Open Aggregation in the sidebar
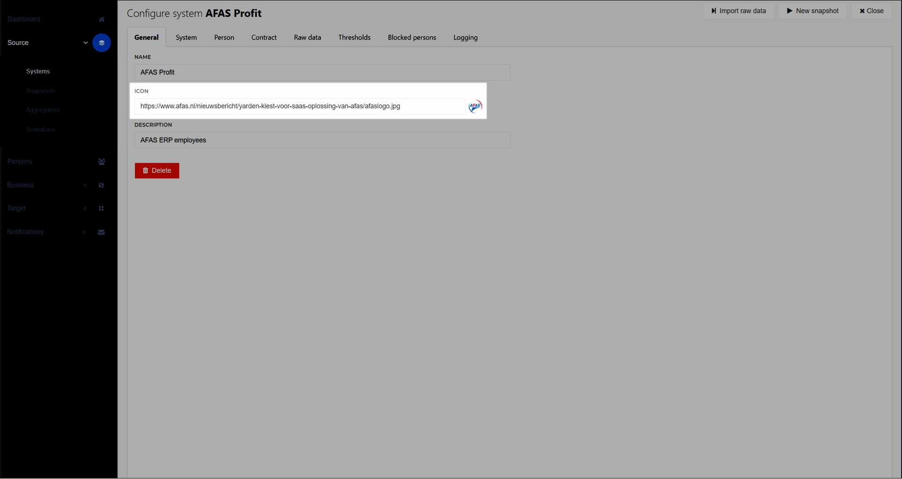This screenshot has width=902, height=479. [x=43, y=110]
